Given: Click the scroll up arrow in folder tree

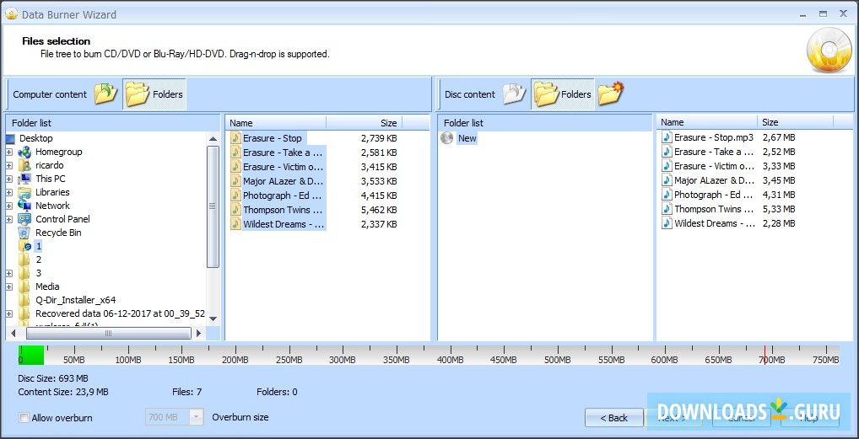Looking at the screenshot, I should [213, 139].
